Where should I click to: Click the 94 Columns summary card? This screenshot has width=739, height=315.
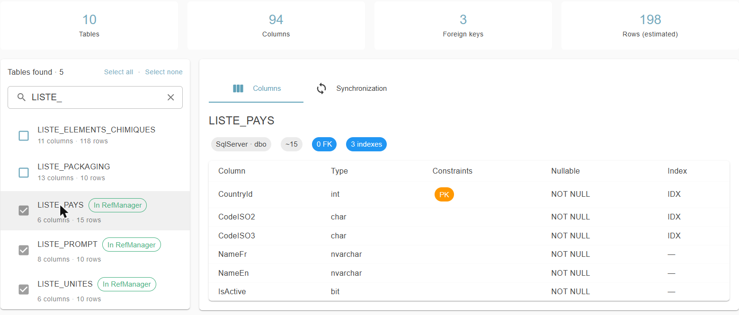pos(276,25)
